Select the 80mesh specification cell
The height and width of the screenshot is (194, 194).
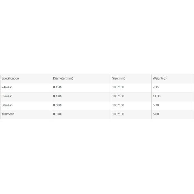point(7,105)
